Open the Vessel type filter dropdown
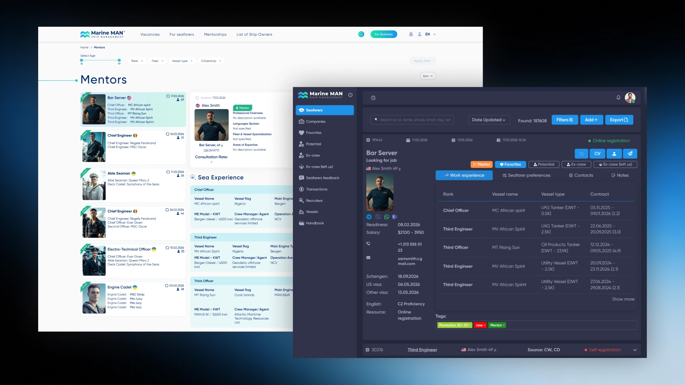The height and width of the screenshot is (385, 685). pos(182,61)
